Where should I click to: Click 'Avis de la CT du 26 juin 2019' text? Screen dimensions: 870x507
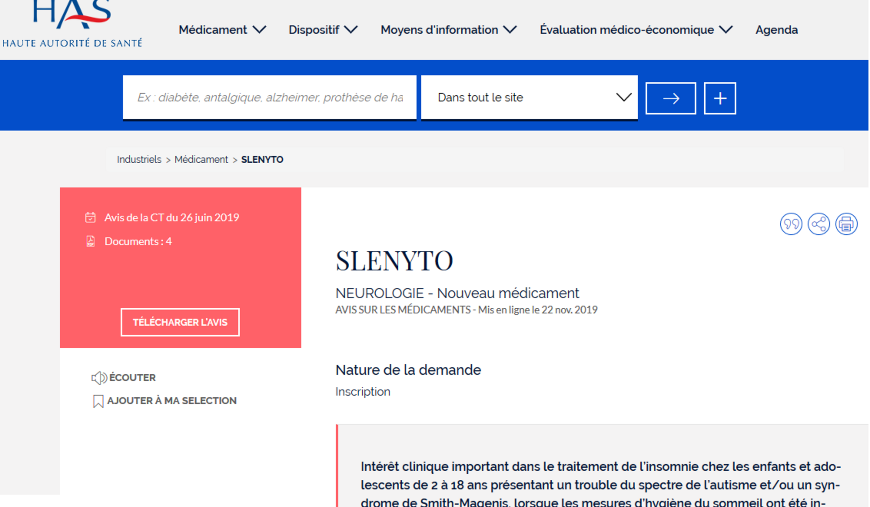click(172, 217)
